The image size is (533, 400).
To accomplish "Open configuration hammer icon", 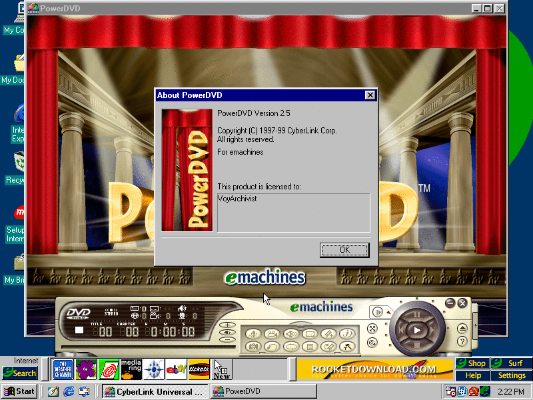I will coord(346,346).
